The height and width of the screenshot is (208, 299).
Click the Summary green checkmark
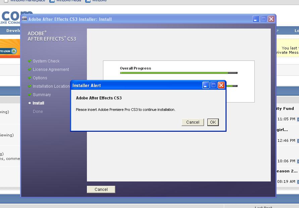[x=30, y=94]
